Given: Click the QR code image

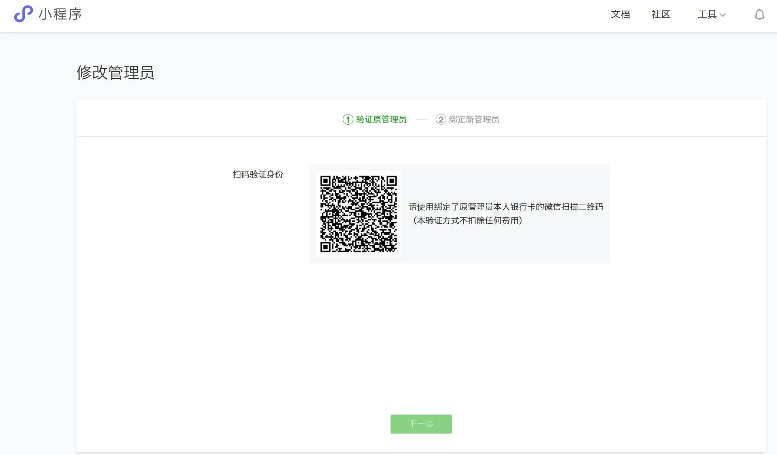Looking at the screenshot, I should click(358, 214).
